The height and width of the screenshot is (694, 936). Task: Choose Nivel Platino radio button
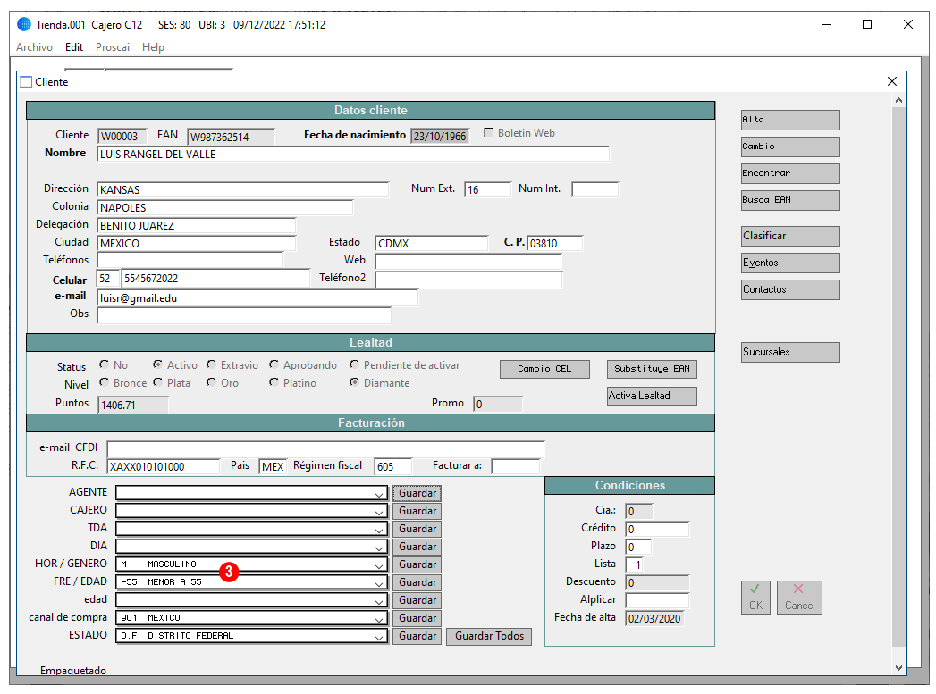(x=274, y=382)
